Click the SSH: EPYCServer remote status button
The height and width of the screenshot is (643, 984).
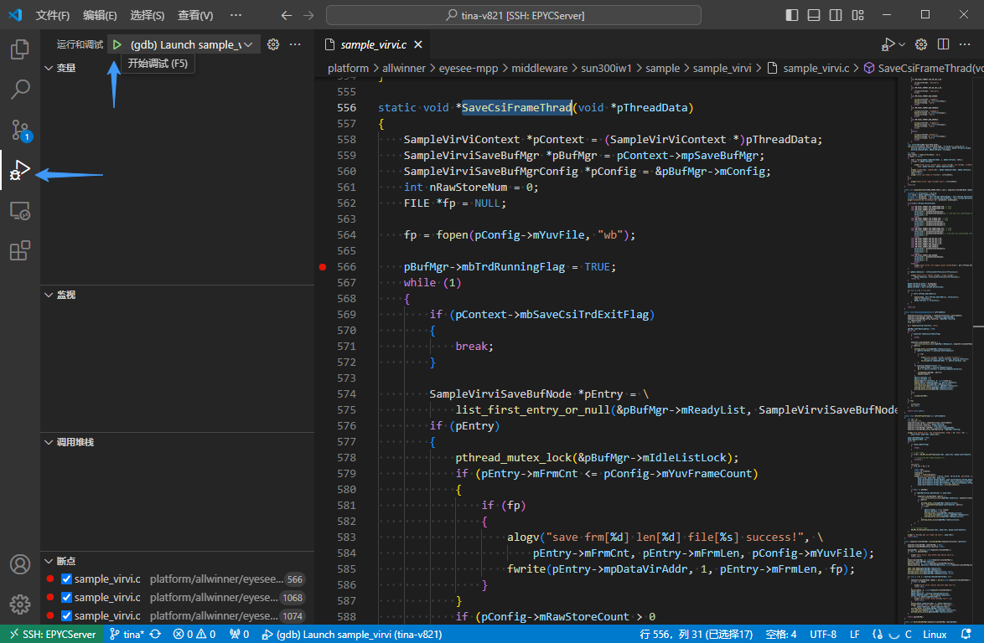(52, 634)
